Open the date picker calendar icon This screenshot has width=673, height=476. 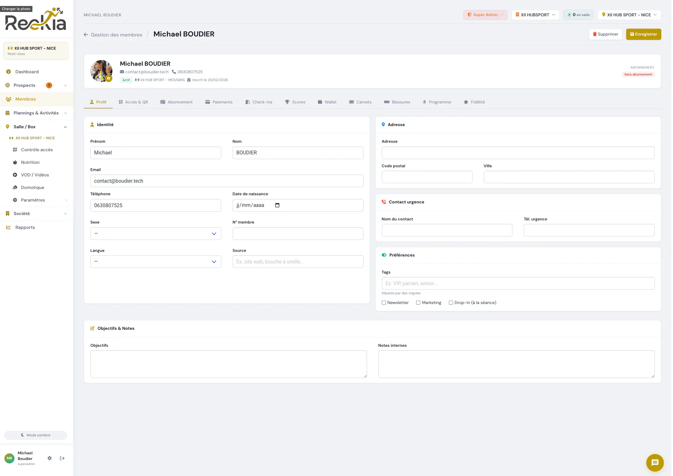277,205
